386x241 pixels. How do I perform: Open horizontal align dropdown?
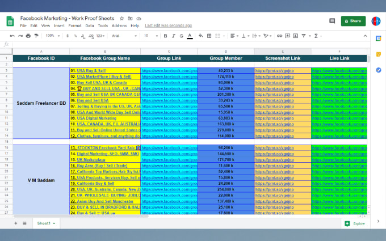[234, 36]
